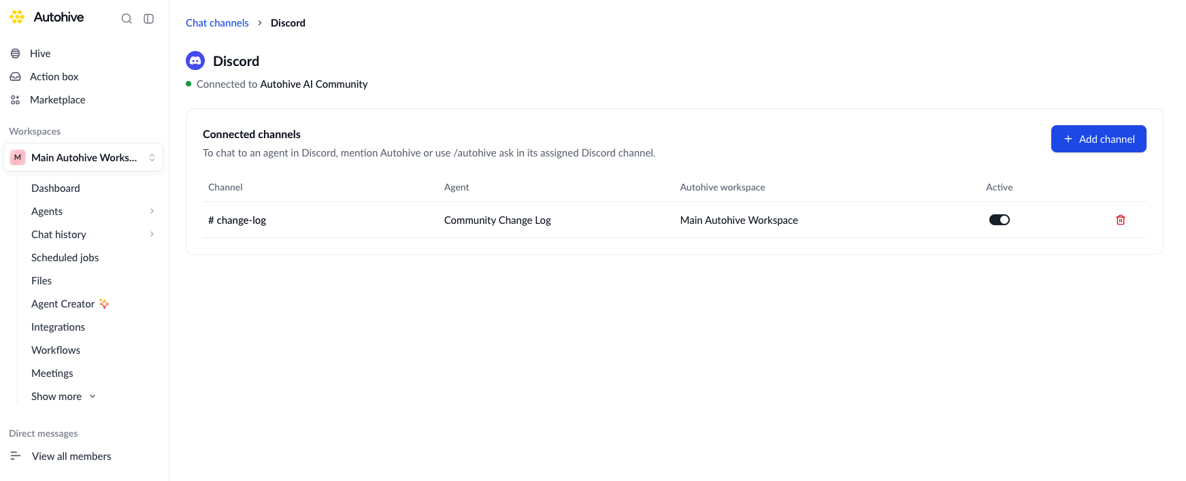Viewport: 1186px width, 481px height.
Task: Go to Integrations
Action: coord(59,327)
